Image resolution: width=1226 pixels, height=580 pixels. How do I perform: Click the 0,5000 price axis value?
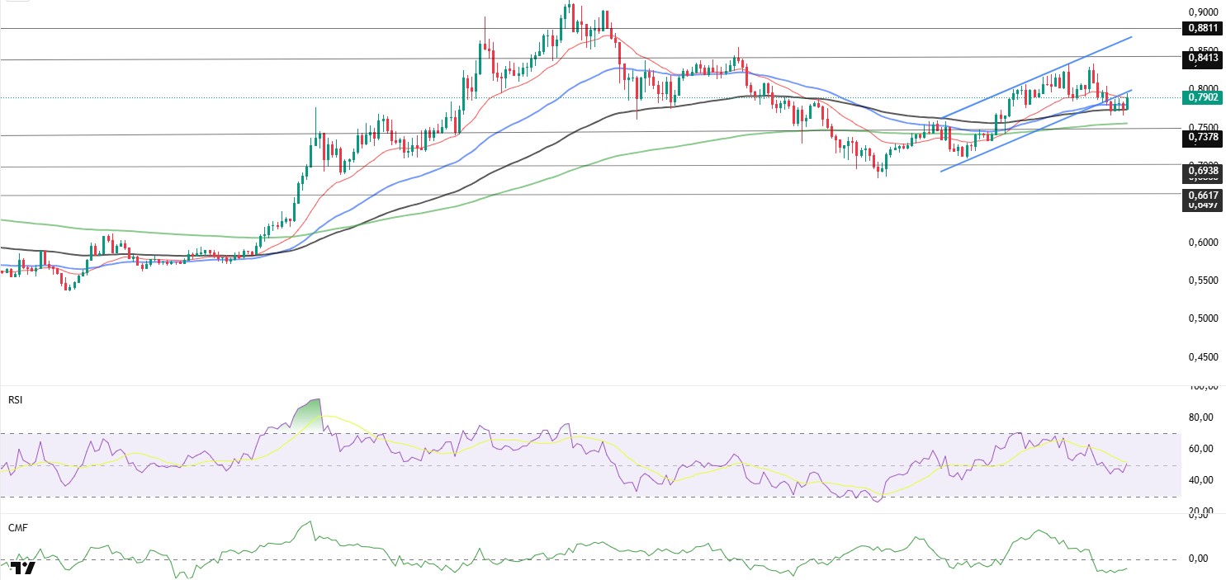click(1203, 318)
